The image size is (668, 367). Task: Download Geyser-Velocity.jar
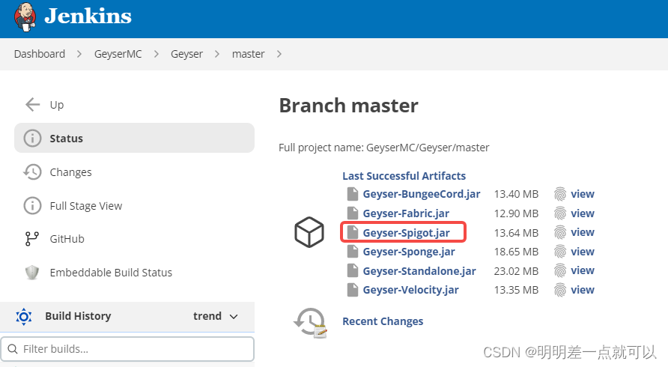click(x=410, y=290)
